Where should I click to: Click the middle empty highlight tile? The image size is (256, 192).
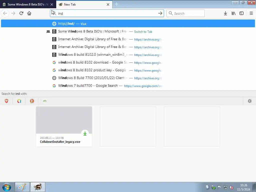(x=128, y=126)
